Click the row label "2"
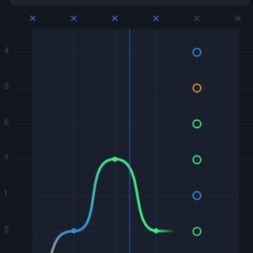Viewport: 253px width, 253px height. point(6,230)
